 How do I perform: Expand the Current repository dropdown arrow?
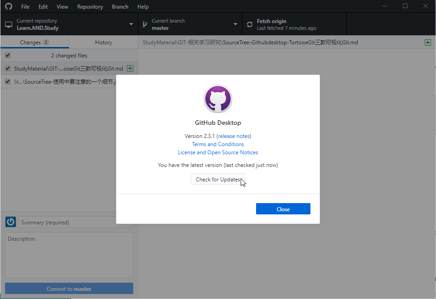[131, 24]
